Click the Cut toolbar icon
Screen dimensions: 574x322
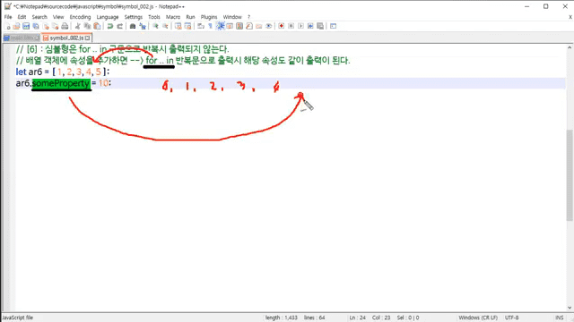(78, 26)
